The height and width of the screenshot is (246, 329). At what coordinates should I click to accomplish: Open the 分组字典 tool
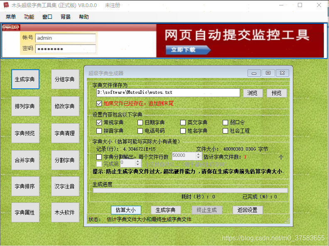click(x=65, y=79)
